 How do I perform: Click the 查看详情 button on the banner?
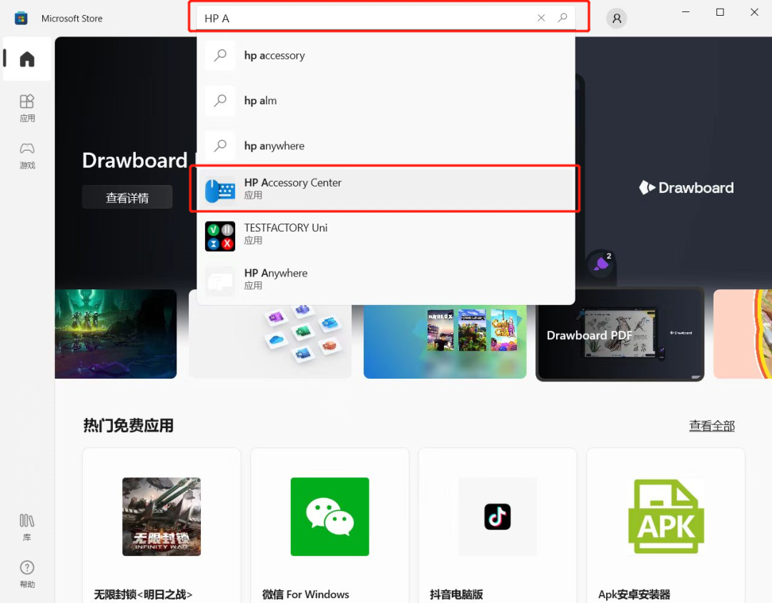pos(127,197)
